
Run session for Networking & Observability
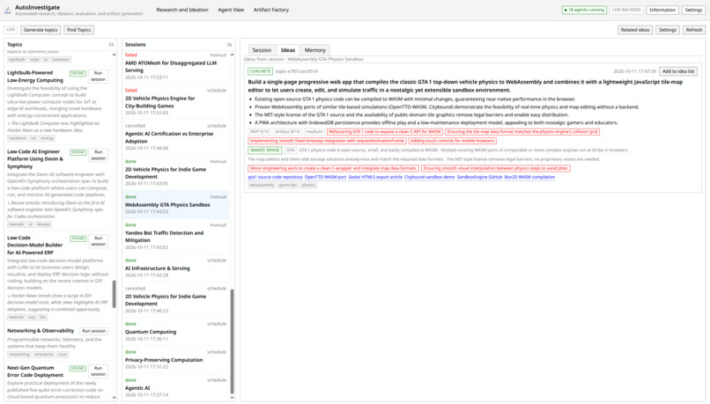pos(93,331)
